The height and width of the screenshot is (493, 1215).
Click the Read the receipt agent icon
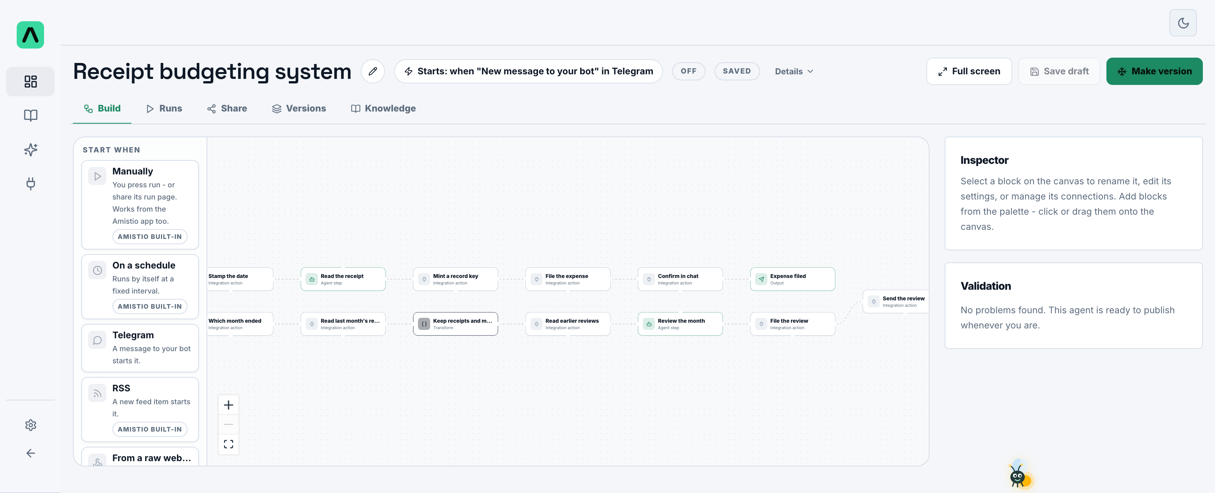coord(311,279)
